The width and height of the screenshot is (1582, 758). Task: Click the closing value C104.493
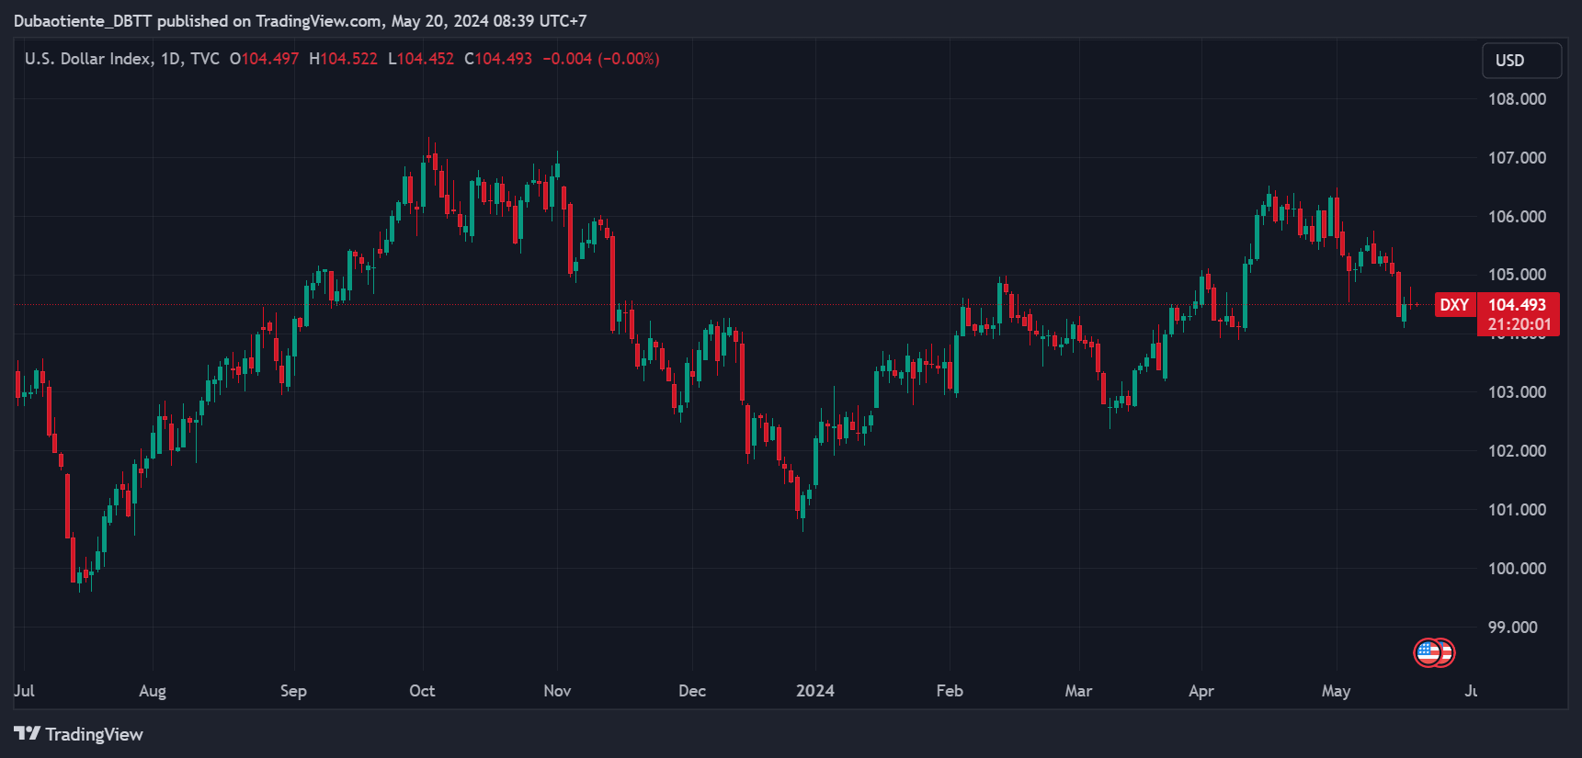498,59
